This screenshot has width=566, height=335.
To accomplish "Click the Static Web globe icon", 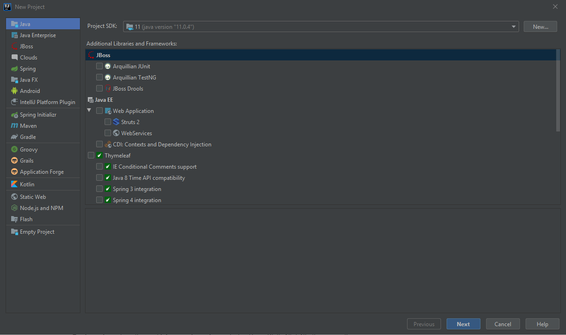I will [x=14, y=197].
